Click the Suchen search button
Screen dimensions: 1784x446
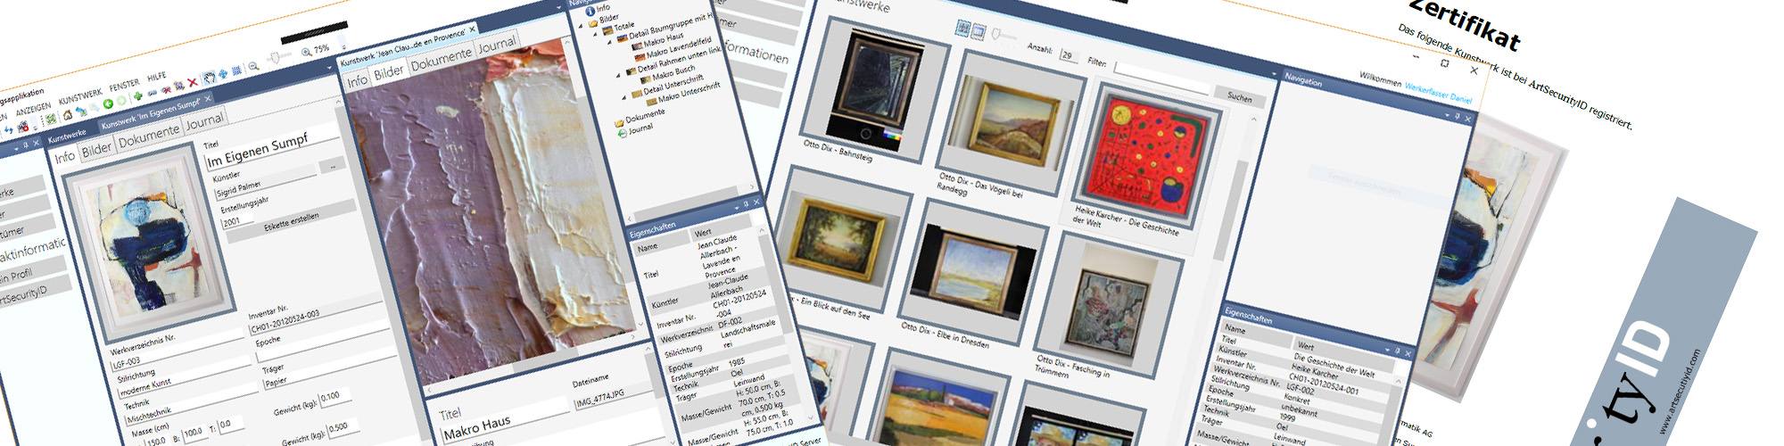click(1239, 96)
